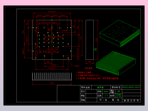This screenshot has height=111, width=148.
Task: Click the 设计 cell in title block
Action: [x=83, y=91]
